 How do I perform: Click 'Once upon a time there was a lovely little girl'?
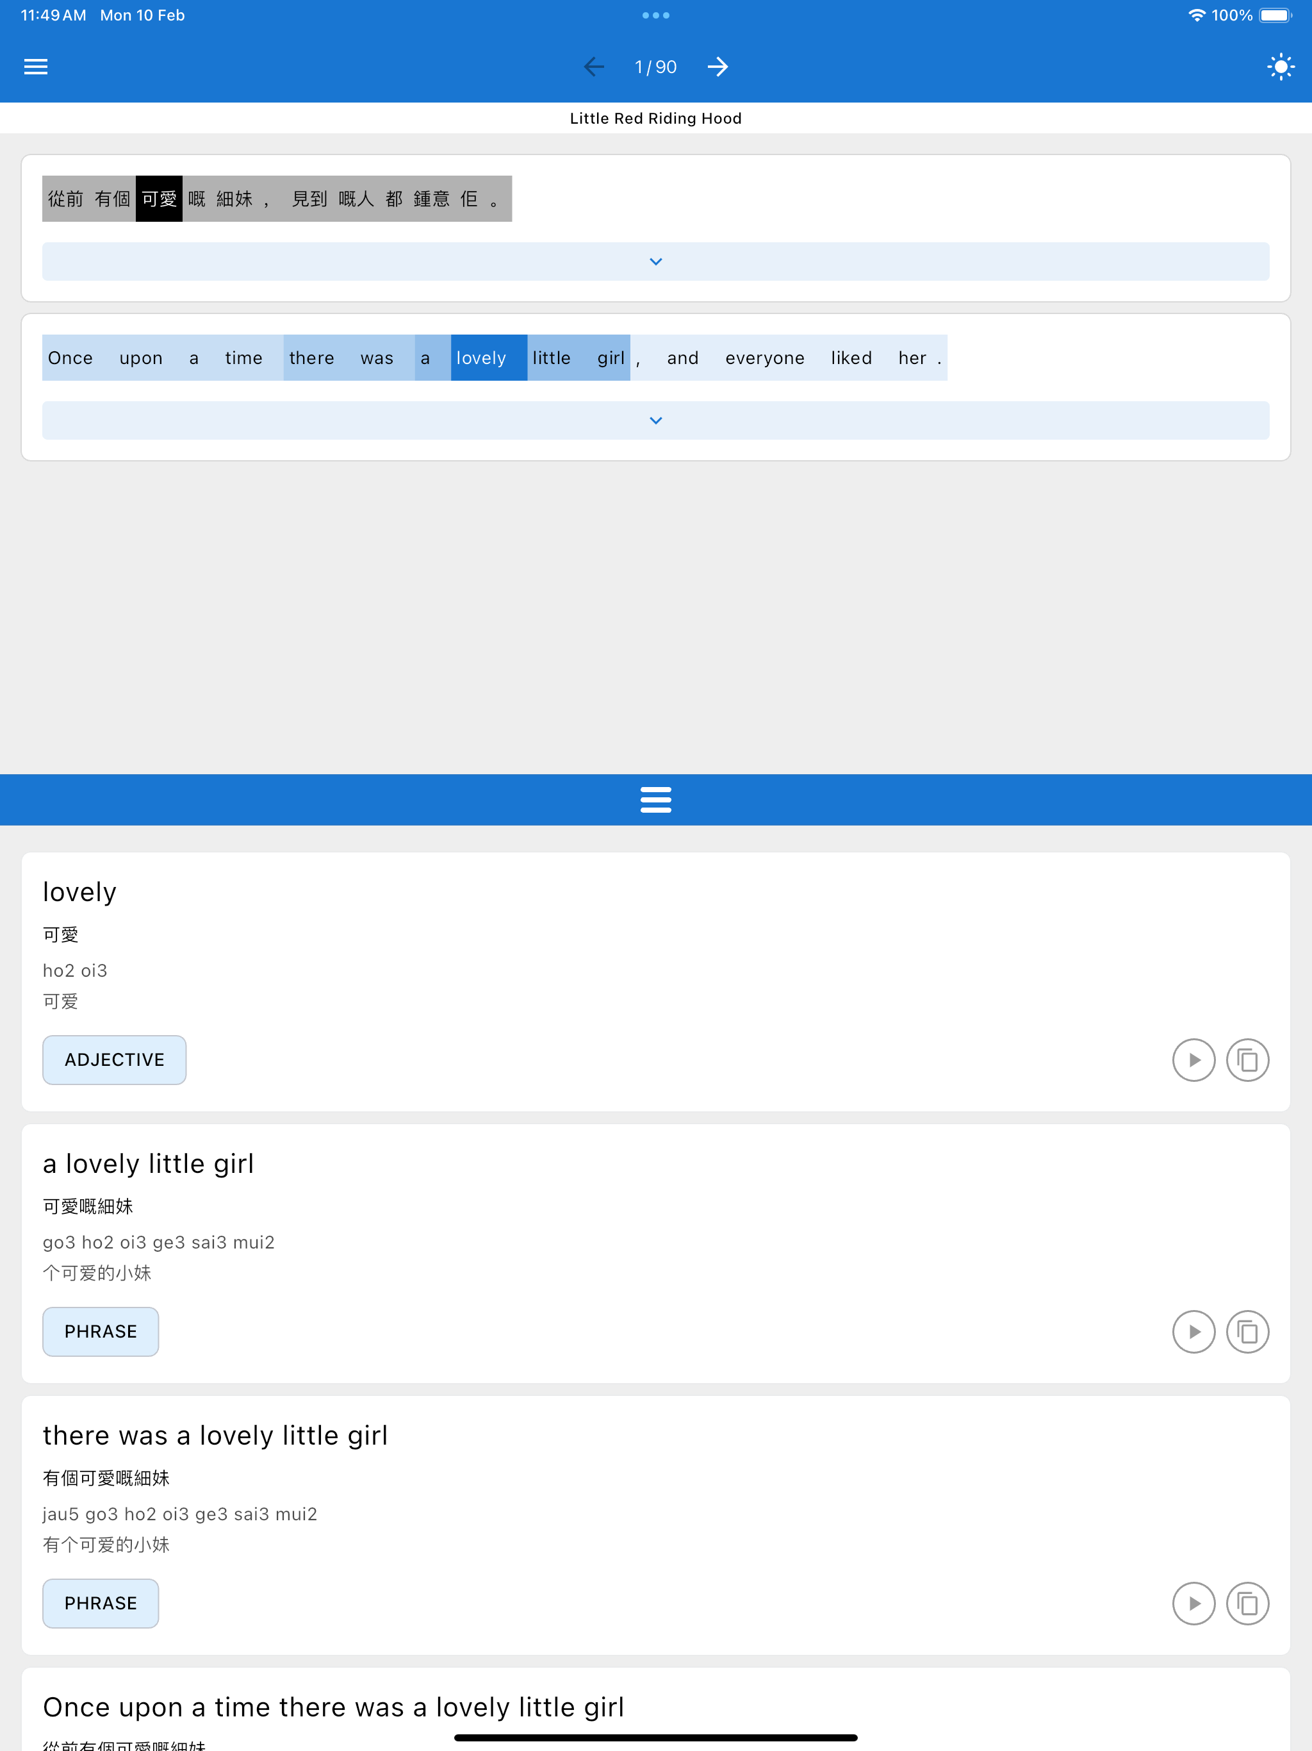coord(333,1707)
